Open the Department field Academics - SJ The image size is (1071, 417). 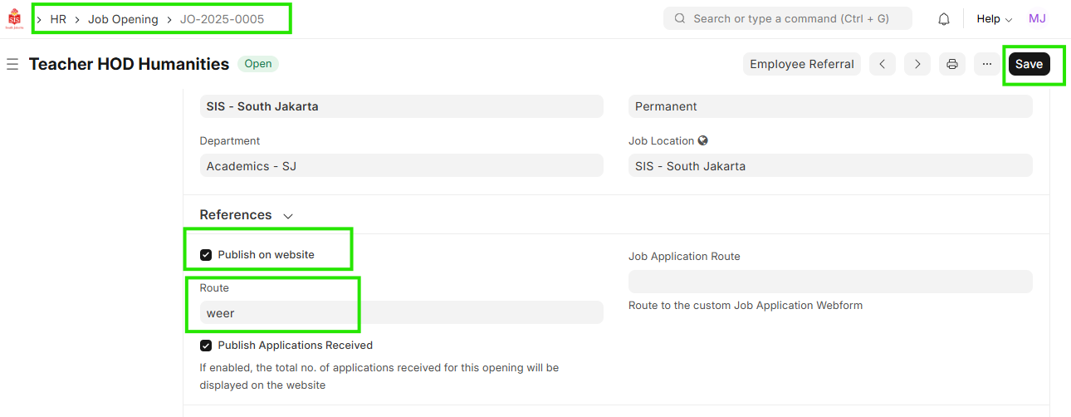point(401,166)
